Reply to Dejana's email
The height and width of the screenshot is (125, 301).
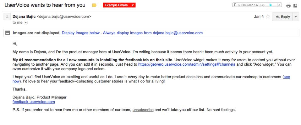point(282,17)
